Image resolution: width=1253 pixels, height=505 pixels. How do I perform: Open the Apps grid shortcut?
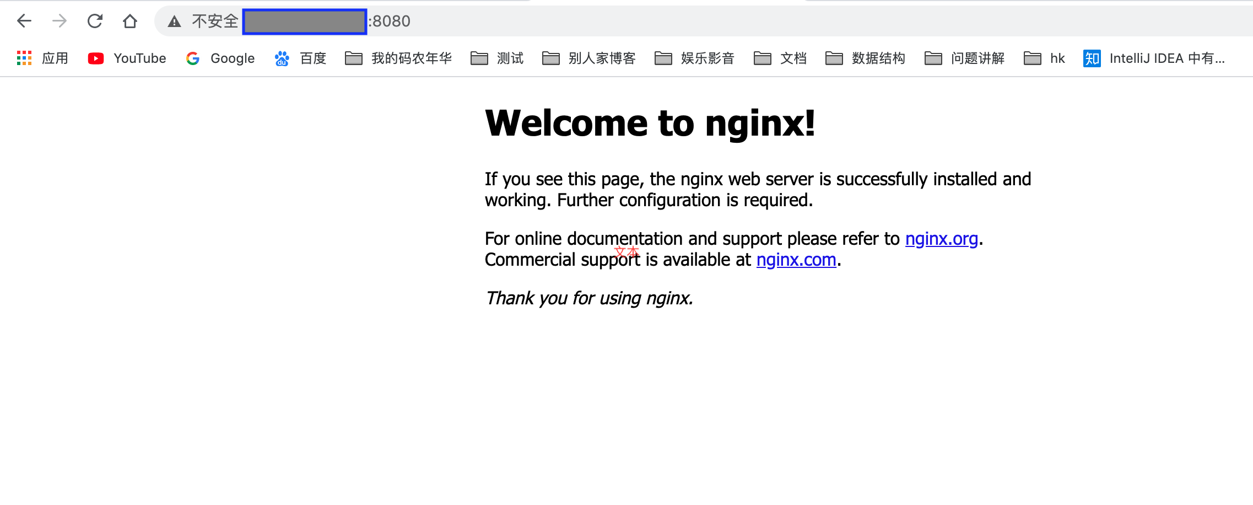42,58
